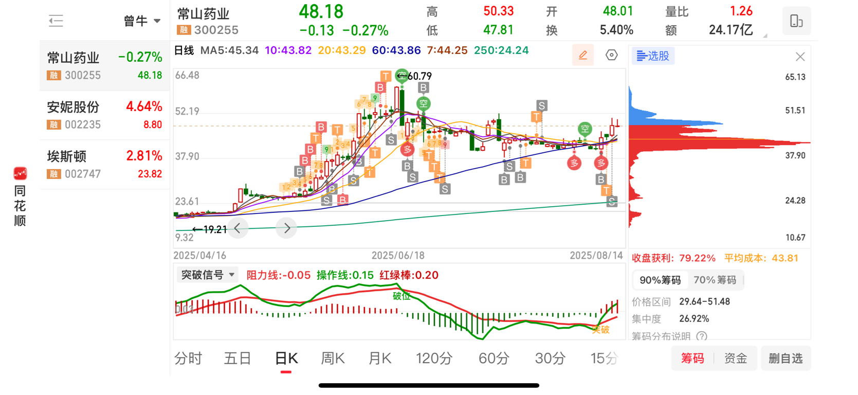Viewport: 858px width, 395px height.
Task: Select 筹码 panel button
Action: tap(692, 358)
